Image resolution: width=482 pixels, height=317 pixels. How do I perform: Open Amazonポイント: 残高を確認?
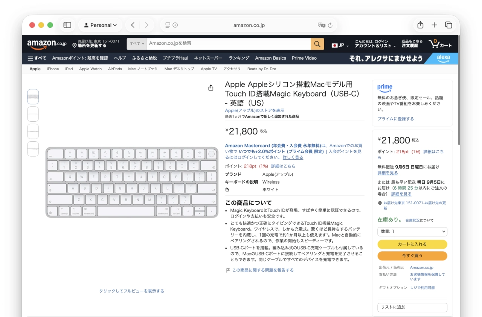pyautogui.click(x=80, y=58)
